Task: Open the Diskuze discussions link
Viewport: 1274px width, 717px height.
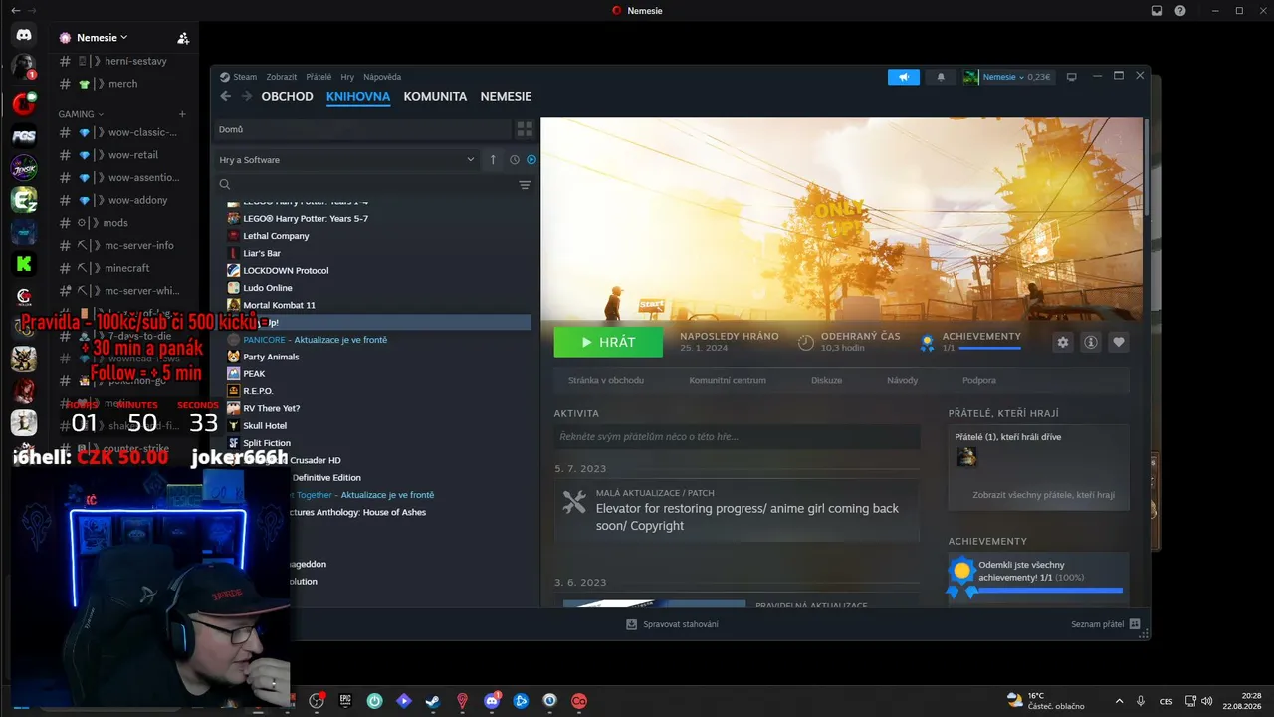Action: pyautogui.click(x=826, y=381)
